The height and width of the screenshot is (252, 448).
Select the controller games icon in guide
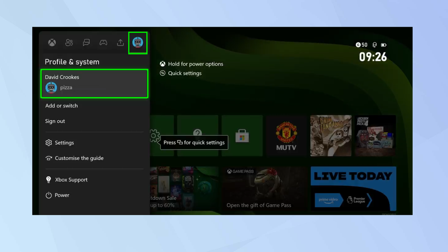tap(103, 42)
